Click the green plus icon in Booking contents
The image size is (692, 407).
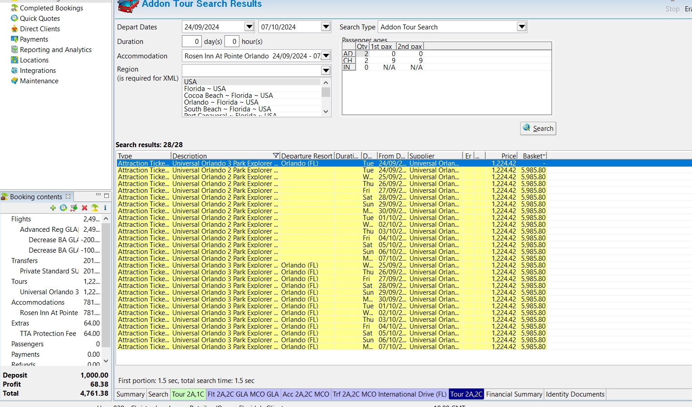(x=53, y=208)
